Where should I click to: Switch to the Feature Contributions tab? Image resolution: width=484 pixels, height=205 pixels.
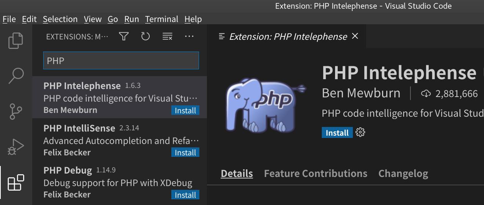316,174
